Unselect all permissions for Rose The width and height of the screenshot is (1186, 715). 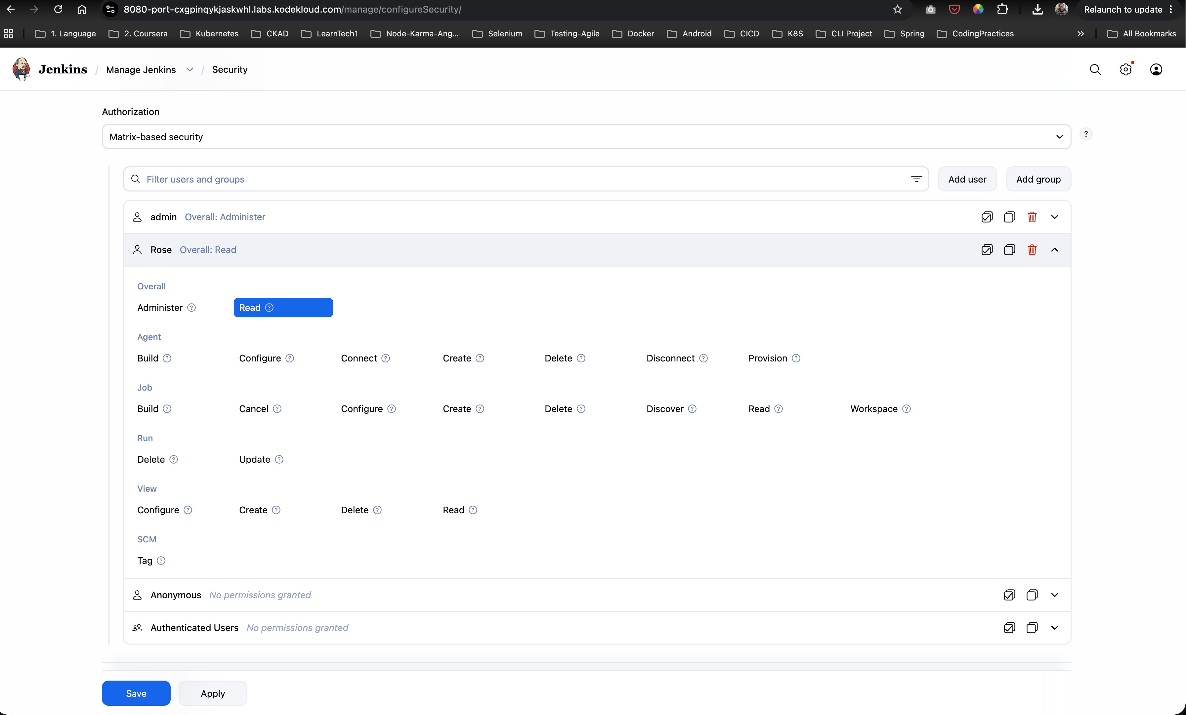click(x=1009, y=250)
